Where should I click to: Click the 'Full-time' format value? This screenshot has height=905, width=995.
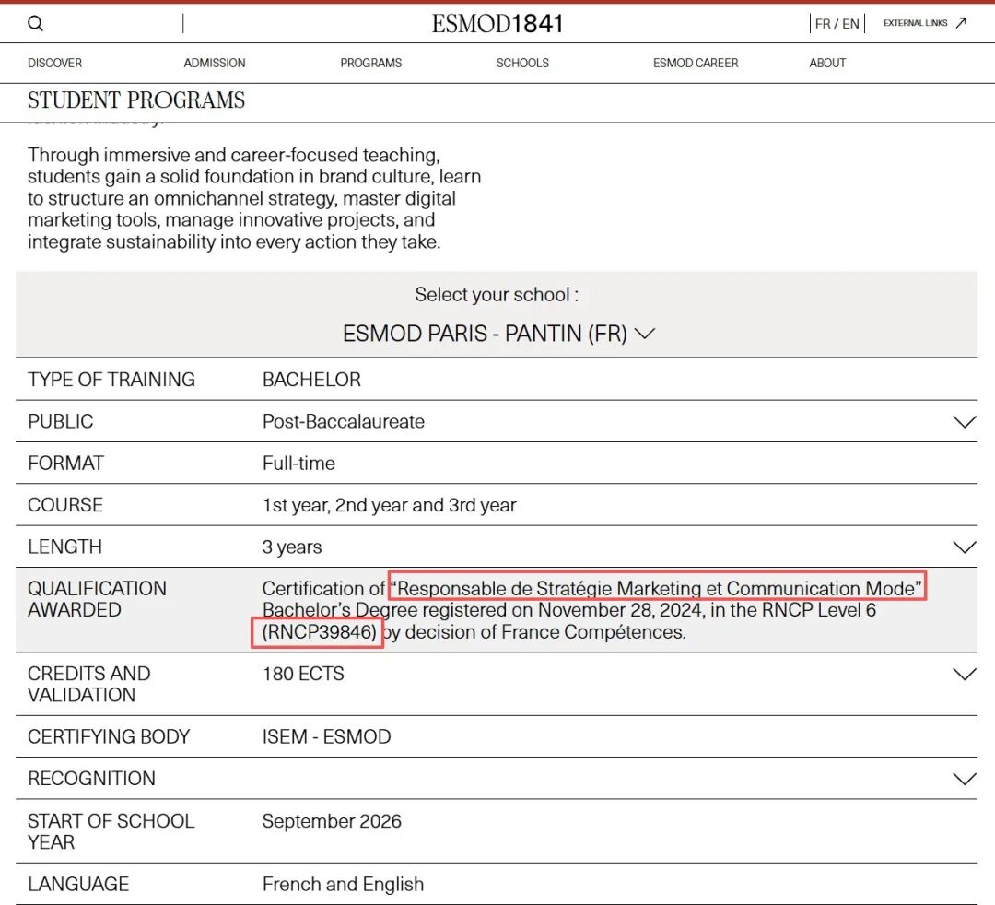[x=298, y=464]
